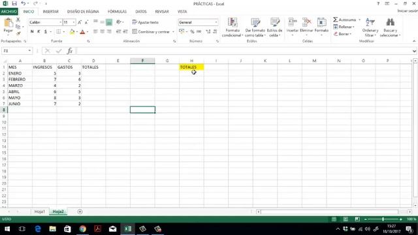Toggle Italic (K) formatting
The width and height of the screenshot is (418, 235).
pos(39,32)
